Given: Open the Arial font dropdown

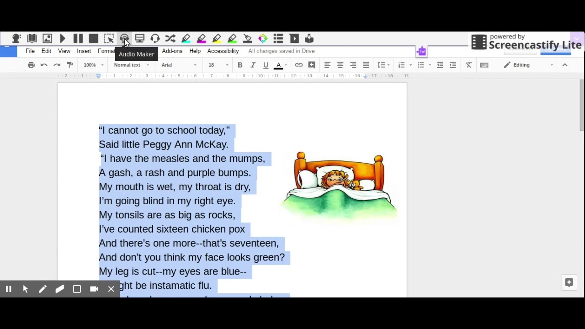Looking at the screenshot, I should click(x=179, y=65).
